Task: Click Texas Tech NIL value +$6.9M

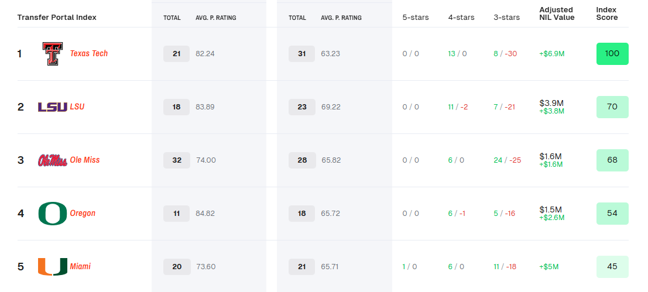Action: point(553,54)
